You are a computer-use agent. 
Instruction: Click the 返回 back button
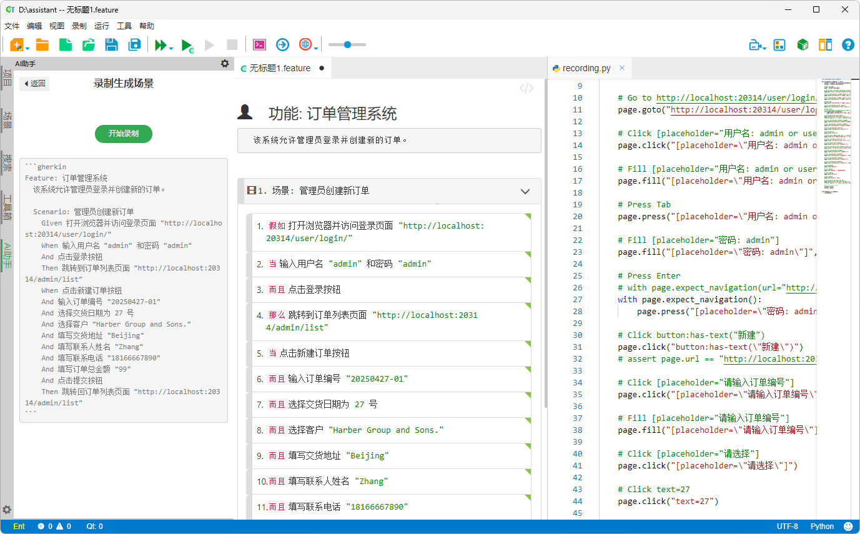click(x=34, y=84)
